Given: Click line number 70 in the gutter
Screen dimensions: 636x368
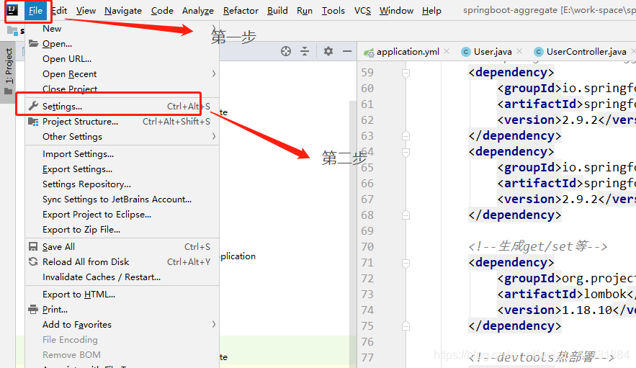Looking at the screenshot, I should [x=367, y=247].
